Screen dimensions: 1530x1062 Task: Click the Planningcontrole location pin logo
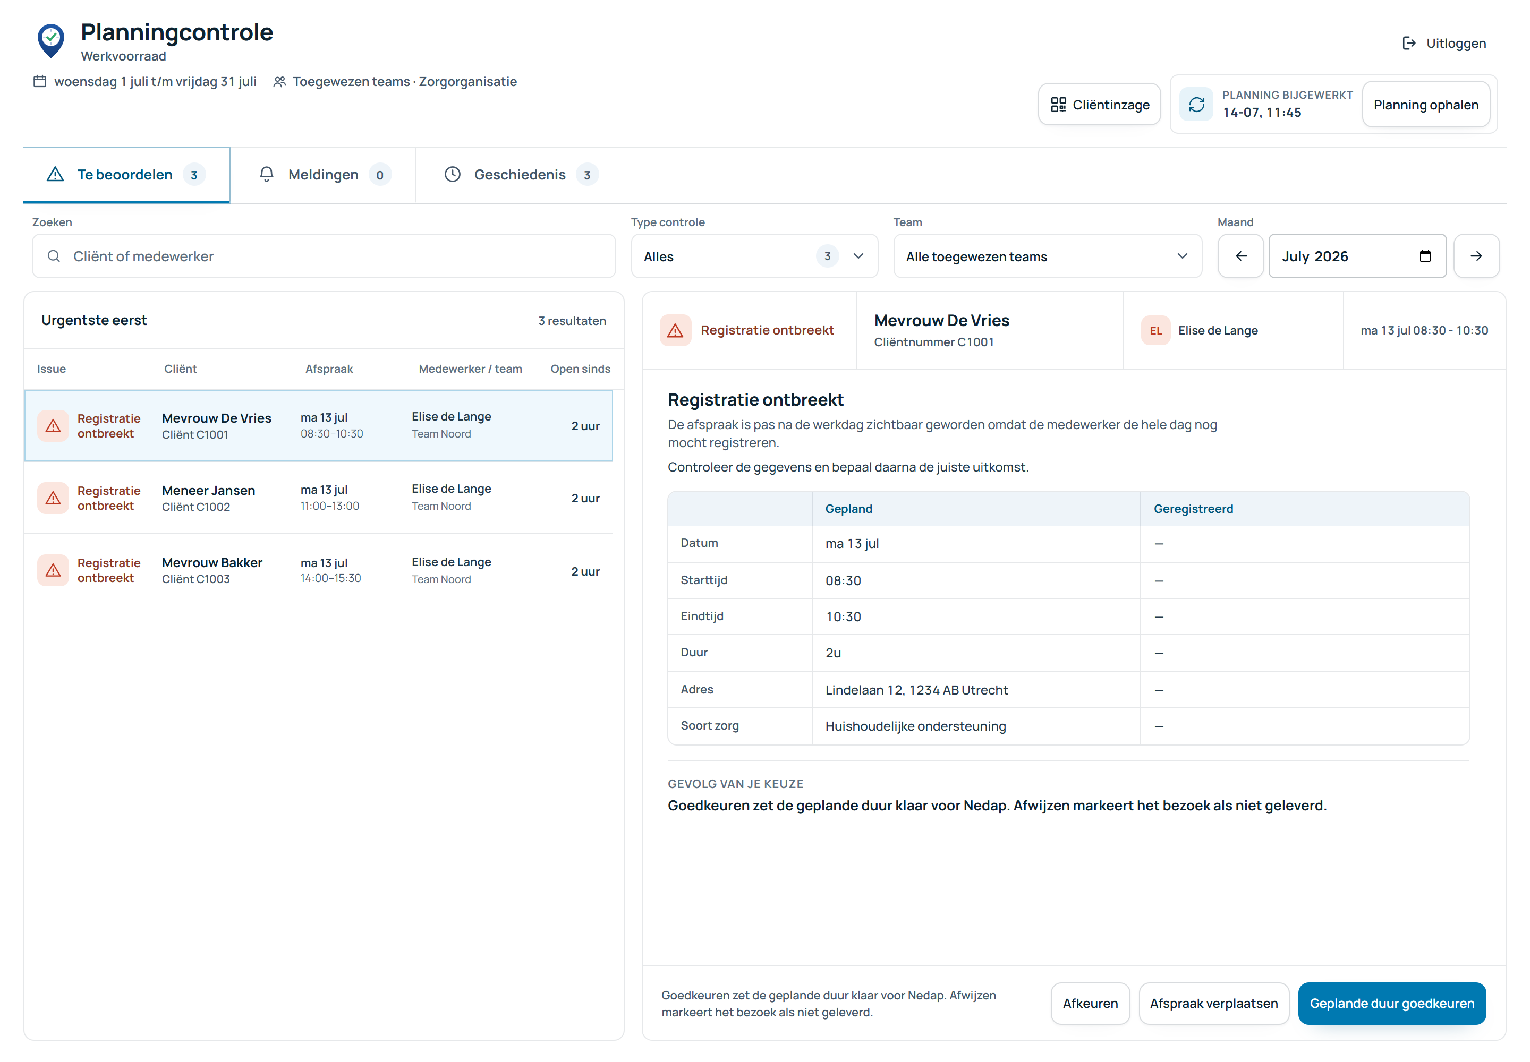tap(50, 40)
